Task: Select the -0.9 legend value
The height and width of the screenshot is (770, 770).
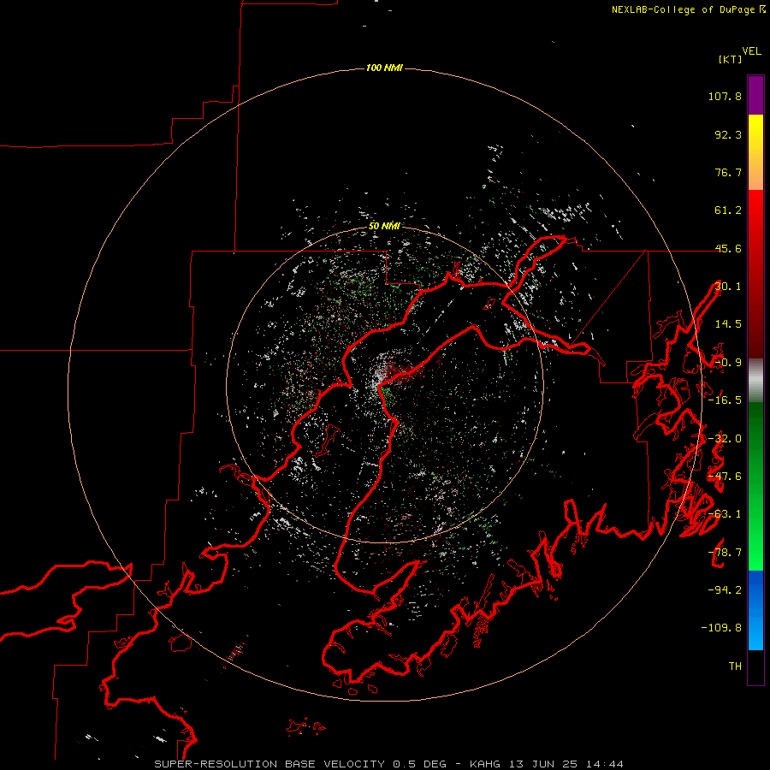Action: point(728,363)
